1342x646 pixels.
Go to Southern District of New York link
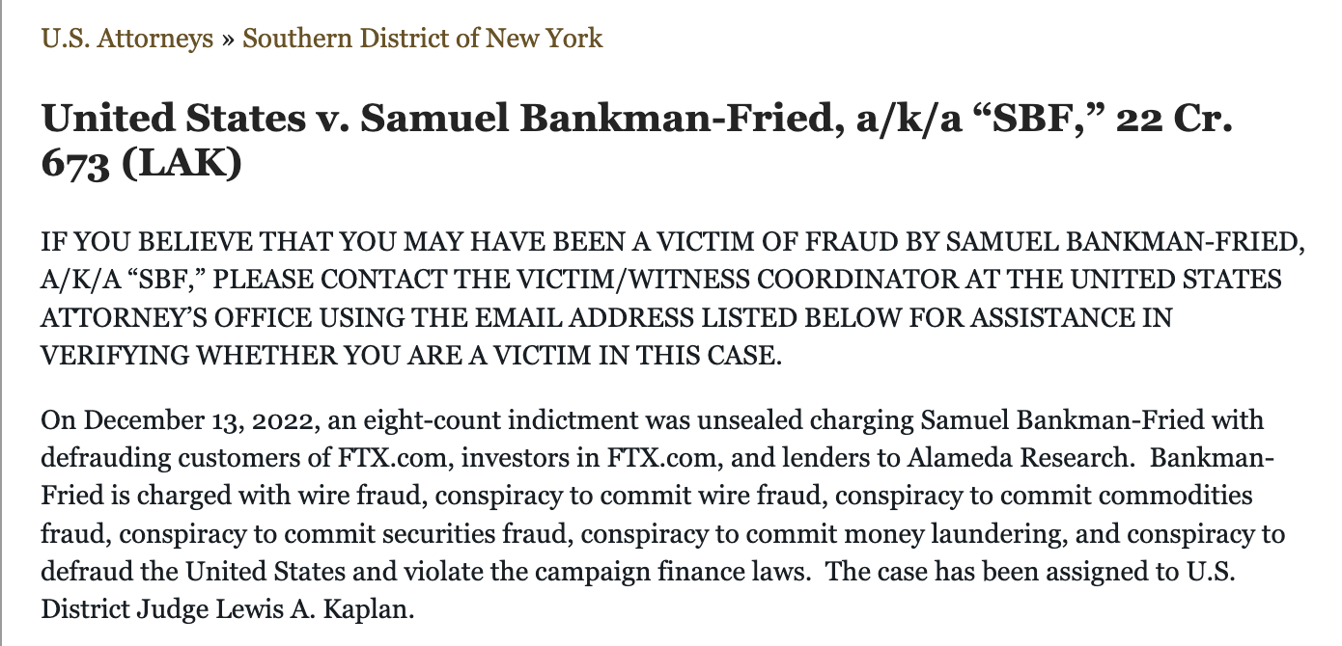click(422, 39)
